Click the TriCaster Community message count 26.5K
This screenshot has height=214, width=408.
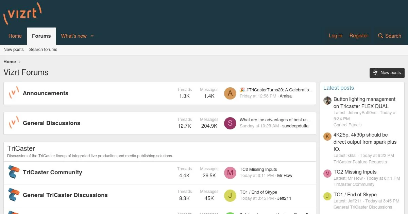point(209,176)
